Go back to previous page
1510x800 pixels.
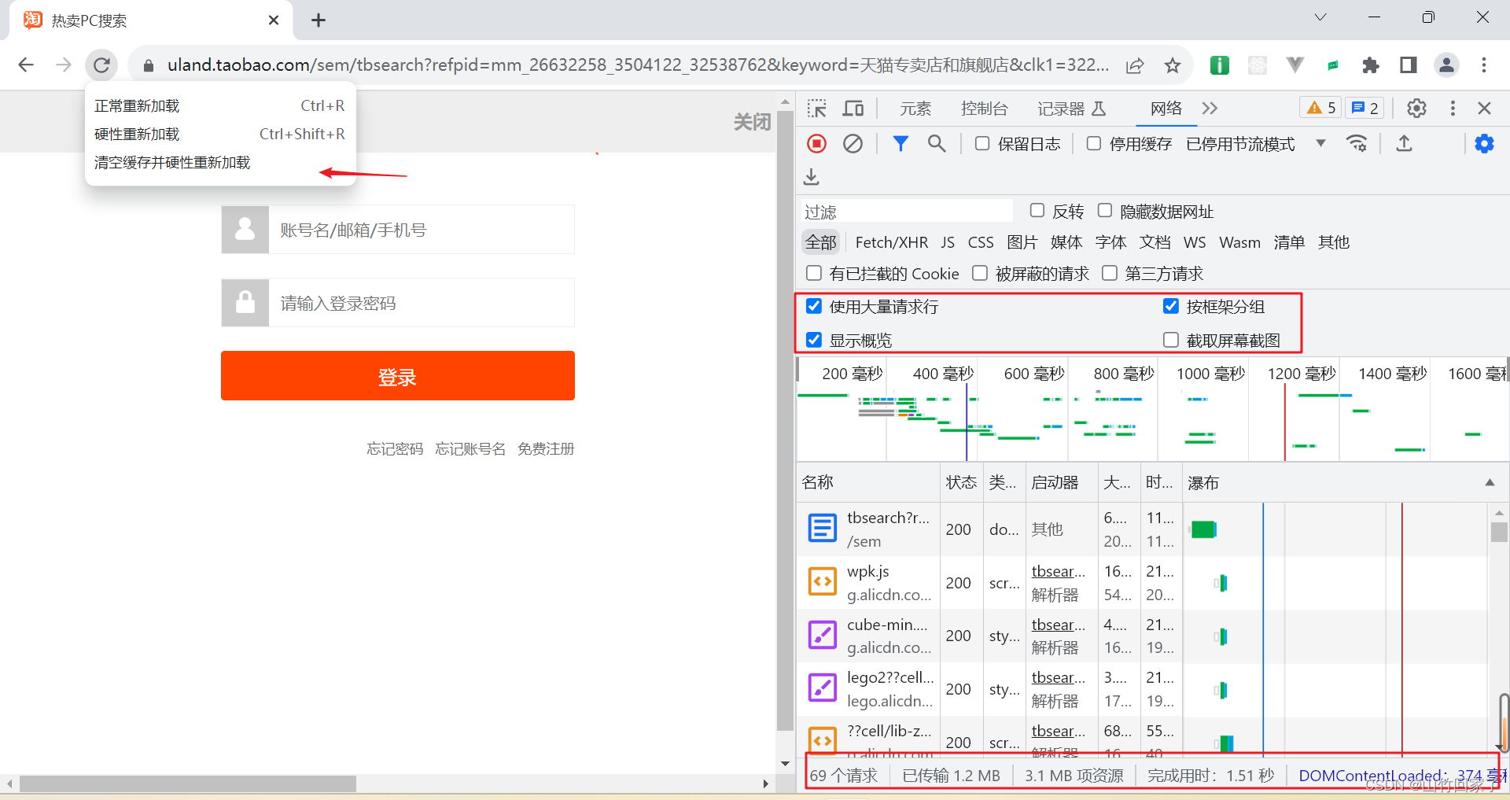[26, 65]
